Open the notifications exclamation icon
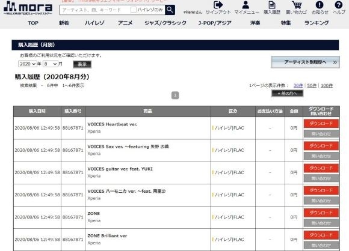The width and height of the screenshot is (349, 251). tap(320, 5)
